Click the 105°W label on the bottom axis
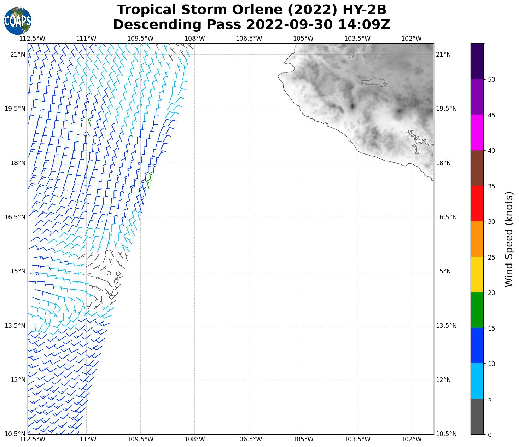Viewport: 519px width, 447px height. pos(303,439)
